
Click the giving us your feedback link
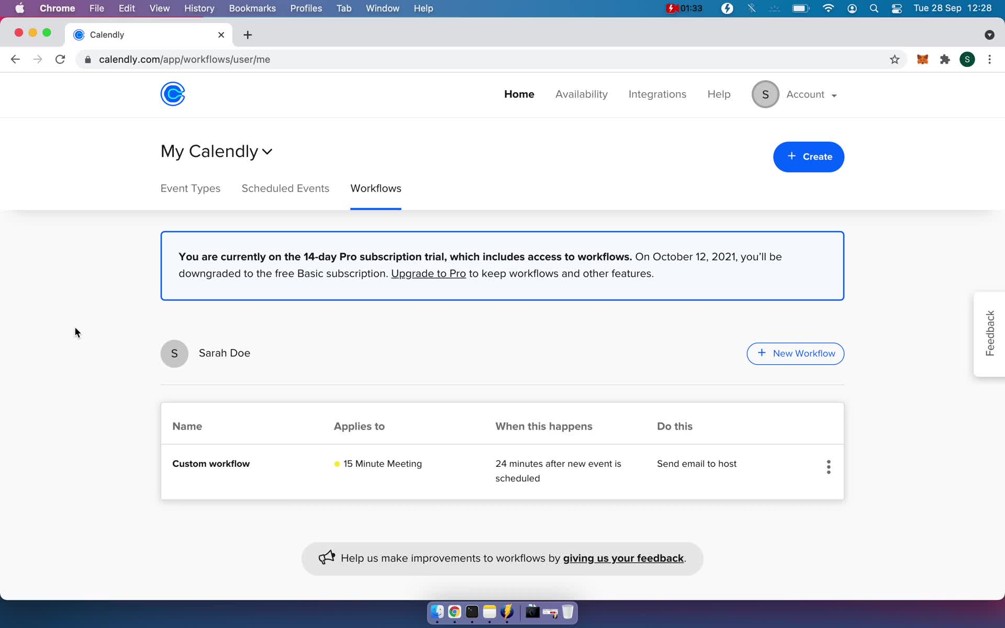623,558
